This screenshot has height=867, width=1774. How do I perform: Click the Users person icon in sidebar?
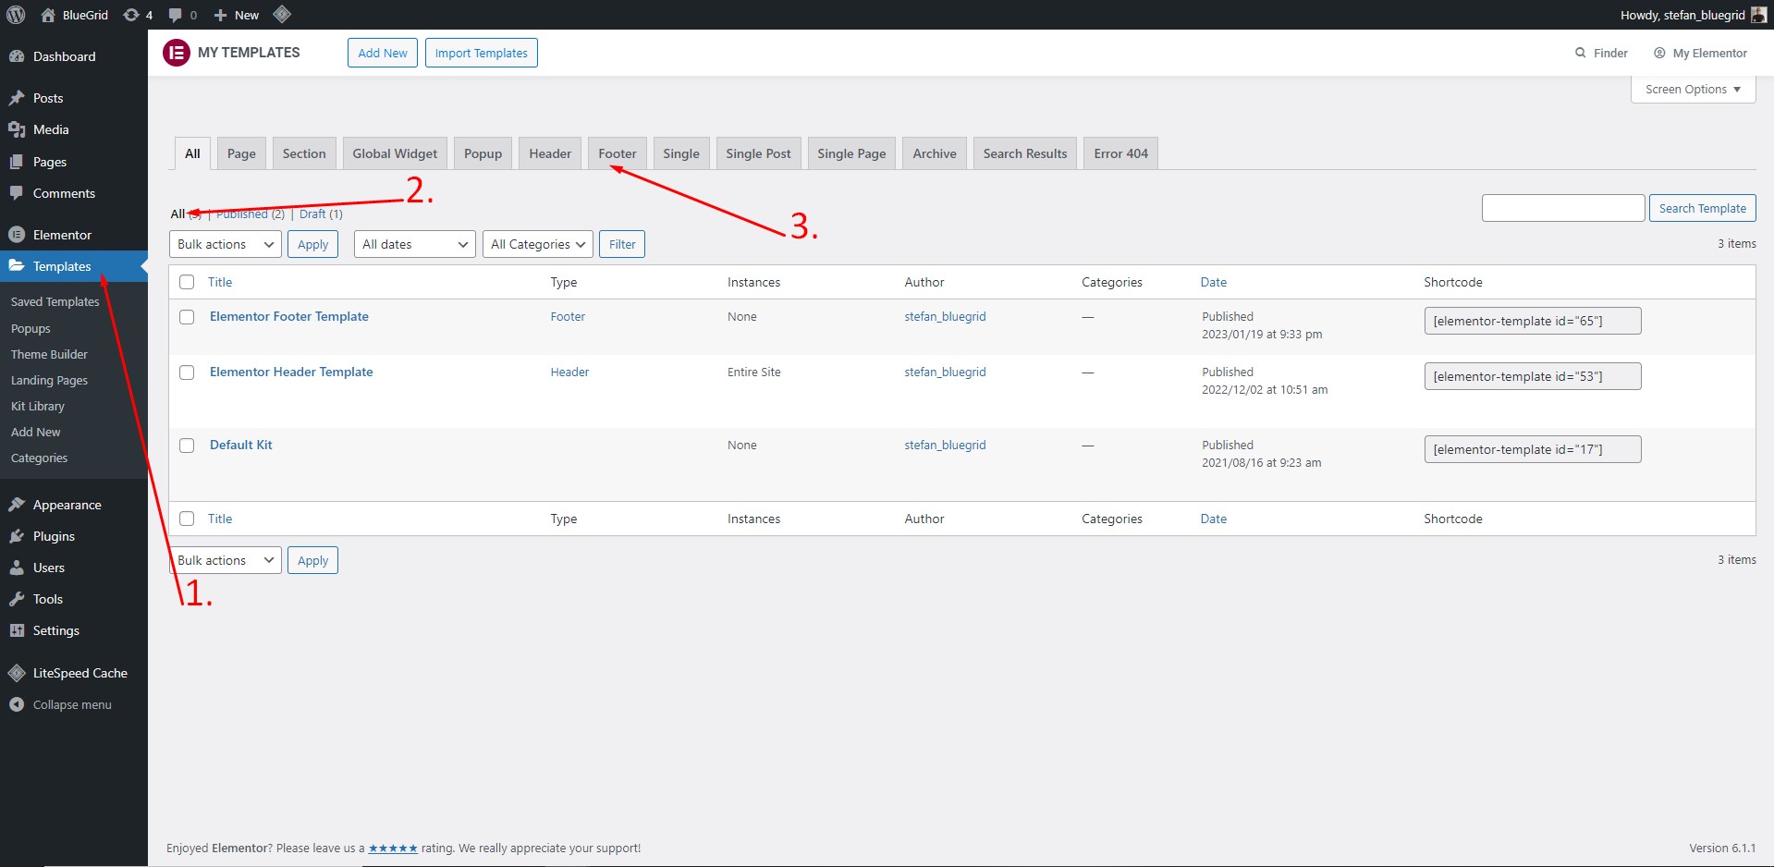[17, 568]
